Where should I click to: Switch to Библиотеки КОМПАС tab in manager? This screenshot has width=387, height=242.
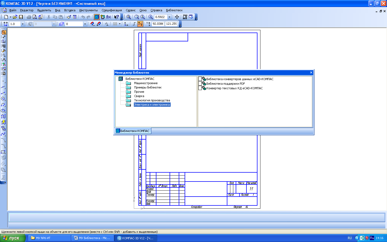(x=133, y=131)
